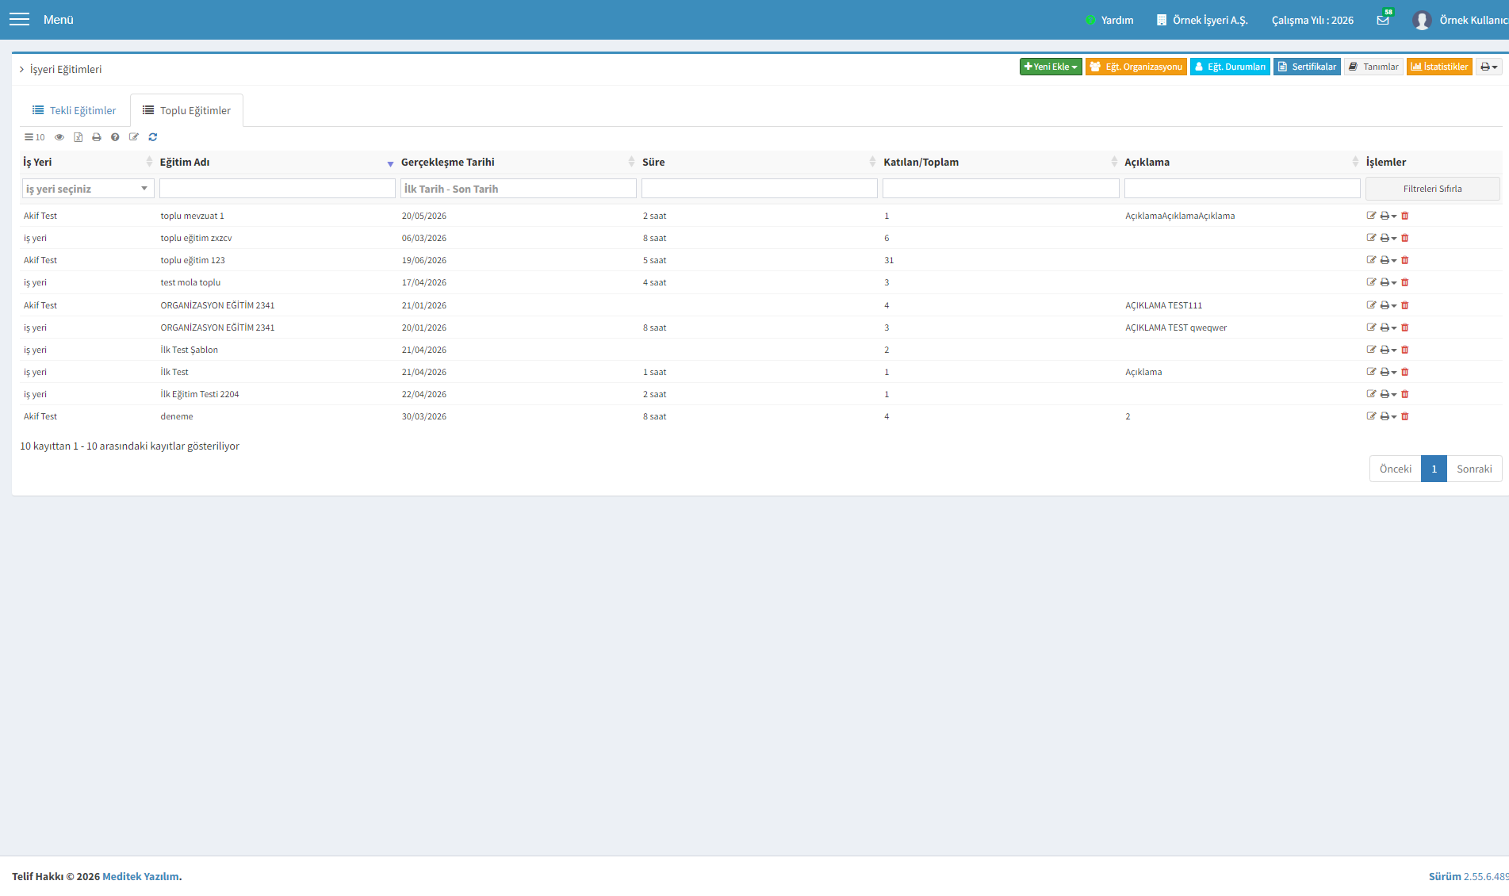Switch to the Tekli Eğitimler tab
The image size is (1509, 896).
pos(75,110)
